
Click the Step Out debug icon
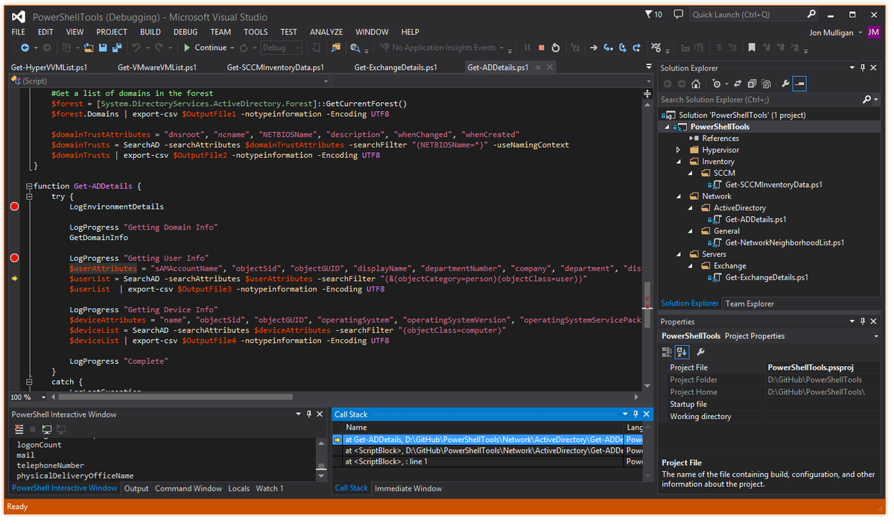[636, 48]
